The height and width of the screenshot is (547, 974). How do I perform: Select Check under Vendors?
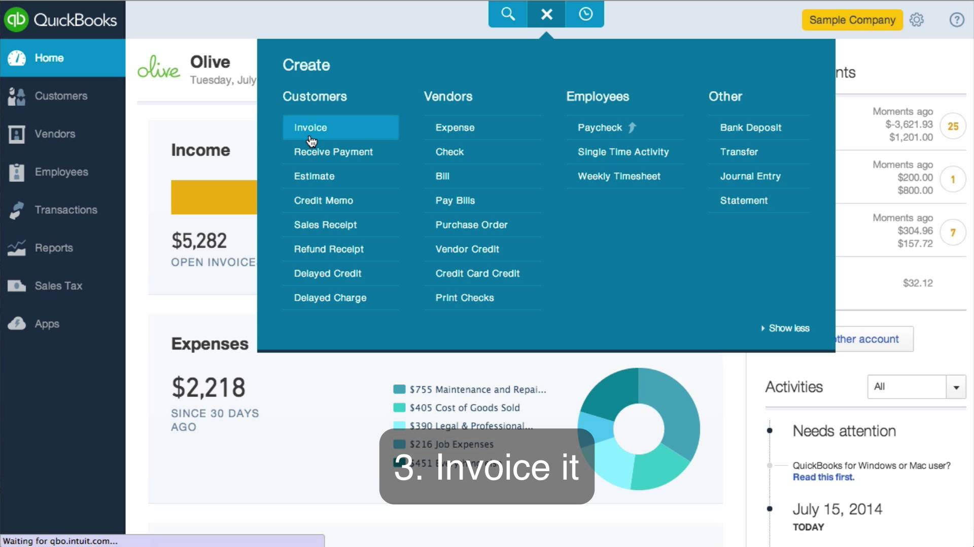coord(482,152)
